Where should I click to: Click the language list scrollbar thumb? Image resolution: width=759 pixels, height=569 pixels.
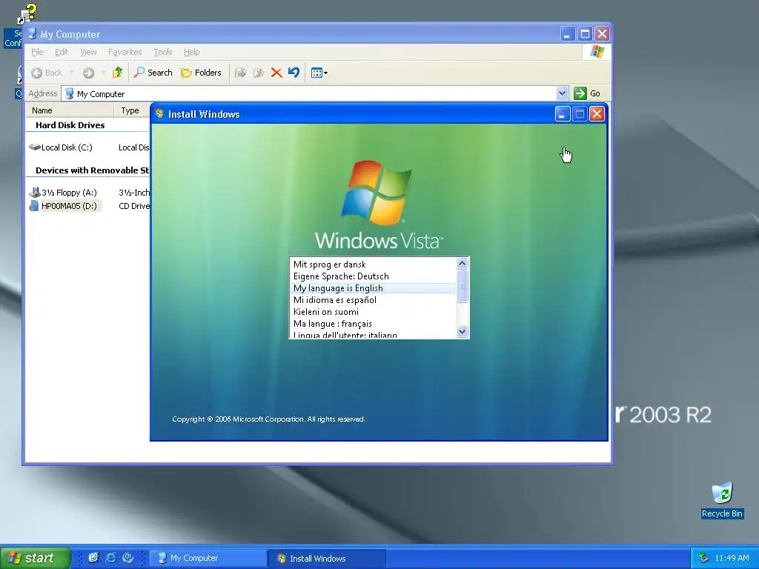coord(462,287)
